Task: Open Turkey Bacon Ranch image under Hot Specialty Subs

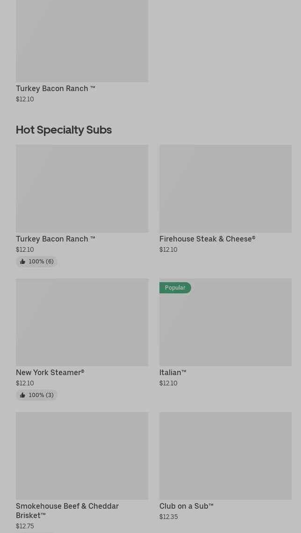Action: pos(82,188)
